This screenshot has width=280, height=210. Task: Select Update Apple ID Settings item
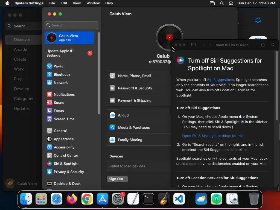[69, 53]
